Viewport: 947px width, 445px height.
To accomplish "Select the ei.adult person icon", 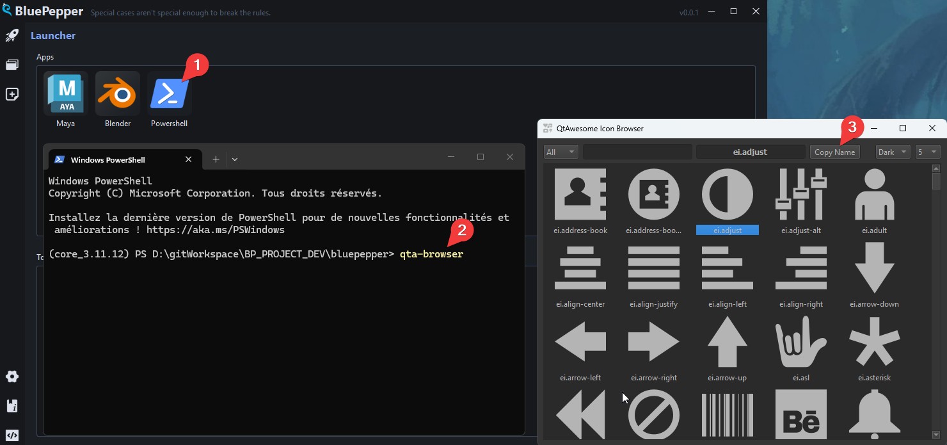I will (x=875, y=194).
